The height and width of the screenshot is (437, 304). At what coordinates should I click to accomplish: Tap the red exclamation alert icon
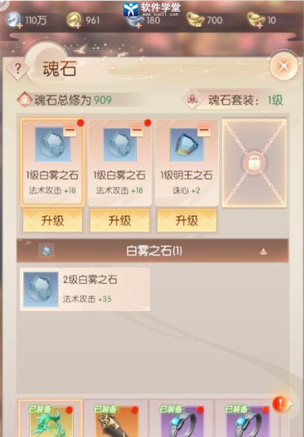[281, 404]
